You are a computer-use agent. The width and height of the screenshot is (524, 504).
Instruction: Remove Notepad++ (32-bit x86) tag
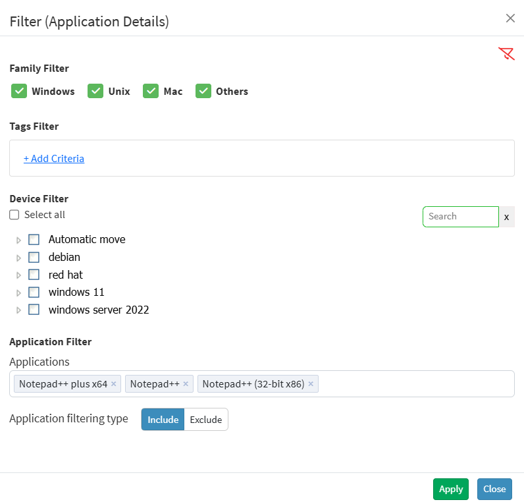click(311, 384)
